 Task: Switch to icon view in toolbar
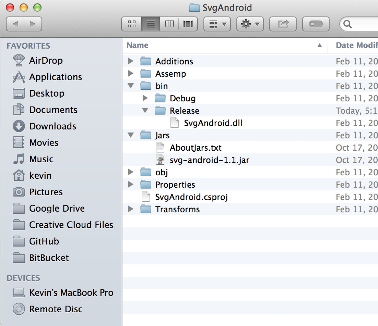click(132, 24)
